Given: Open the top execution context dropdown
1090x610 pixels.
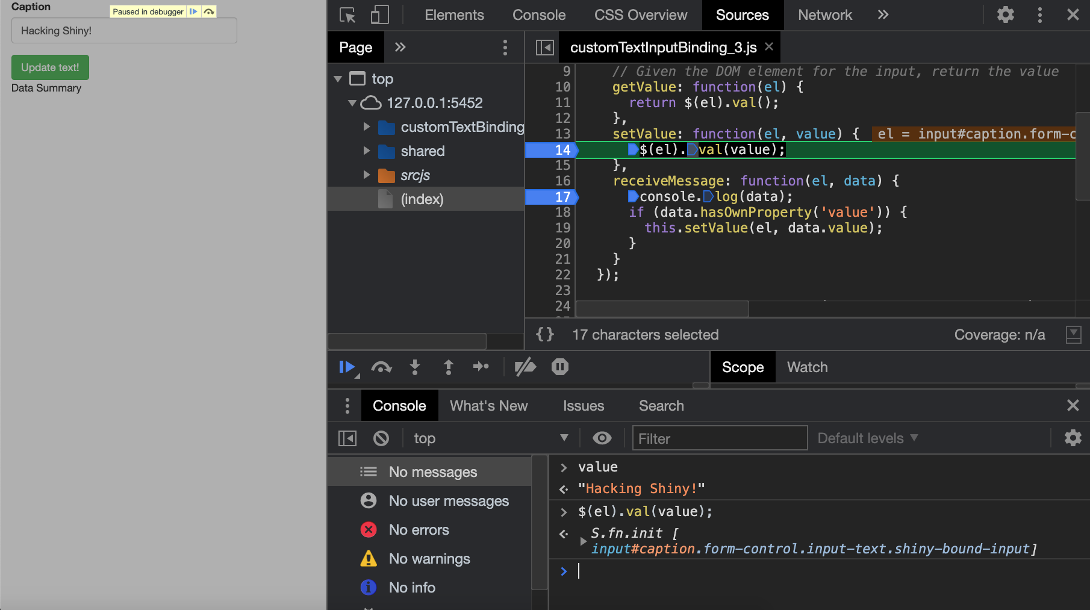Looking at the screenshot, I should tap(490, 438).
